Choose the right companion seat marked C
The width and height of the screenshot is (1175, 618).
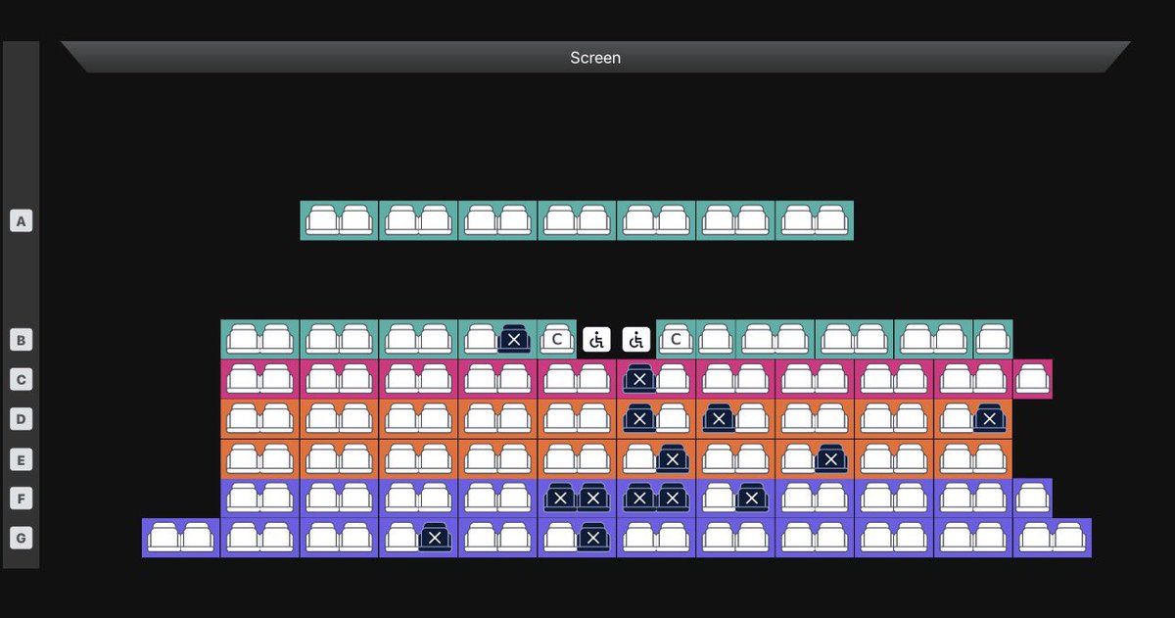[676, 340]
